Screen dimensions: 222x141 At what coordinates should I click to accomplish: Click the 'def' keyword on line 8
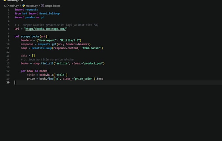(17, 36)
